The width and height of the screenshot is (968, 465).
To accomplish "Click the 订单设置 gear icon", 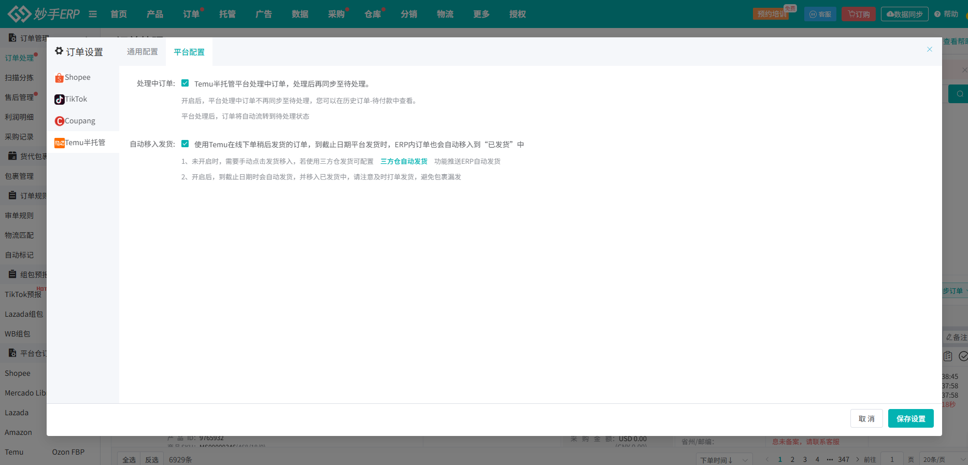I will coord(59,51).
